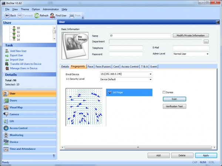Go to Time and Attendance section
The image size is (222, 166).
coord(23,149)
